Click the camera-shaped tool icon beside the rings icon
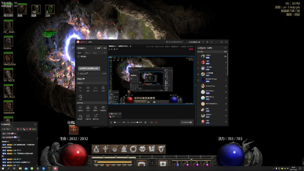304x171 pixels. (x=95, y=89)
